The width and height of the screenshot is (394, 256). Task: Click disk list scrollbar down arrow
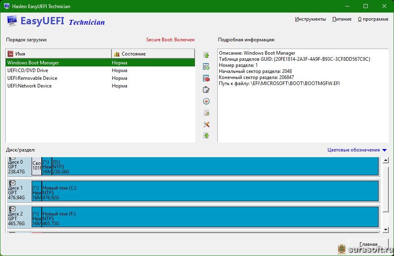click(386, 230)
